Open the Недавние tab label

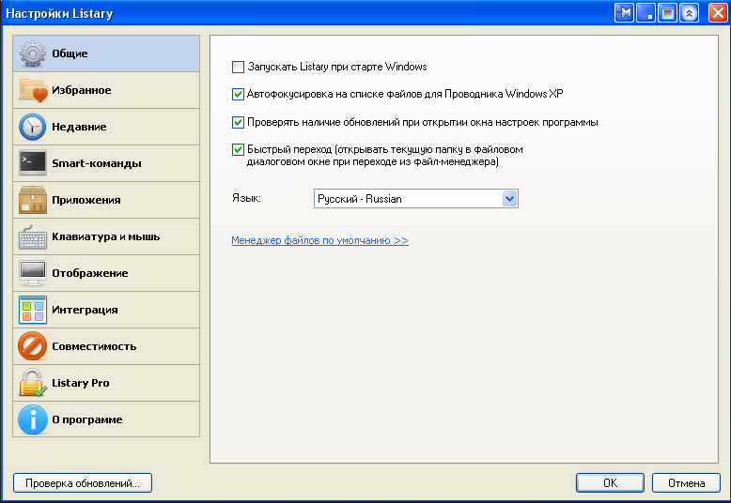click(79, 127)
